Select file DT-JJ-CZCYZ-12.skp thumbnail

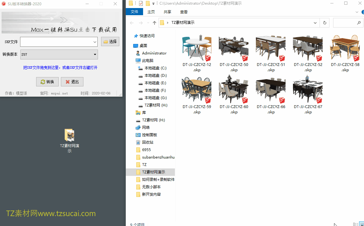pos(197,48)
